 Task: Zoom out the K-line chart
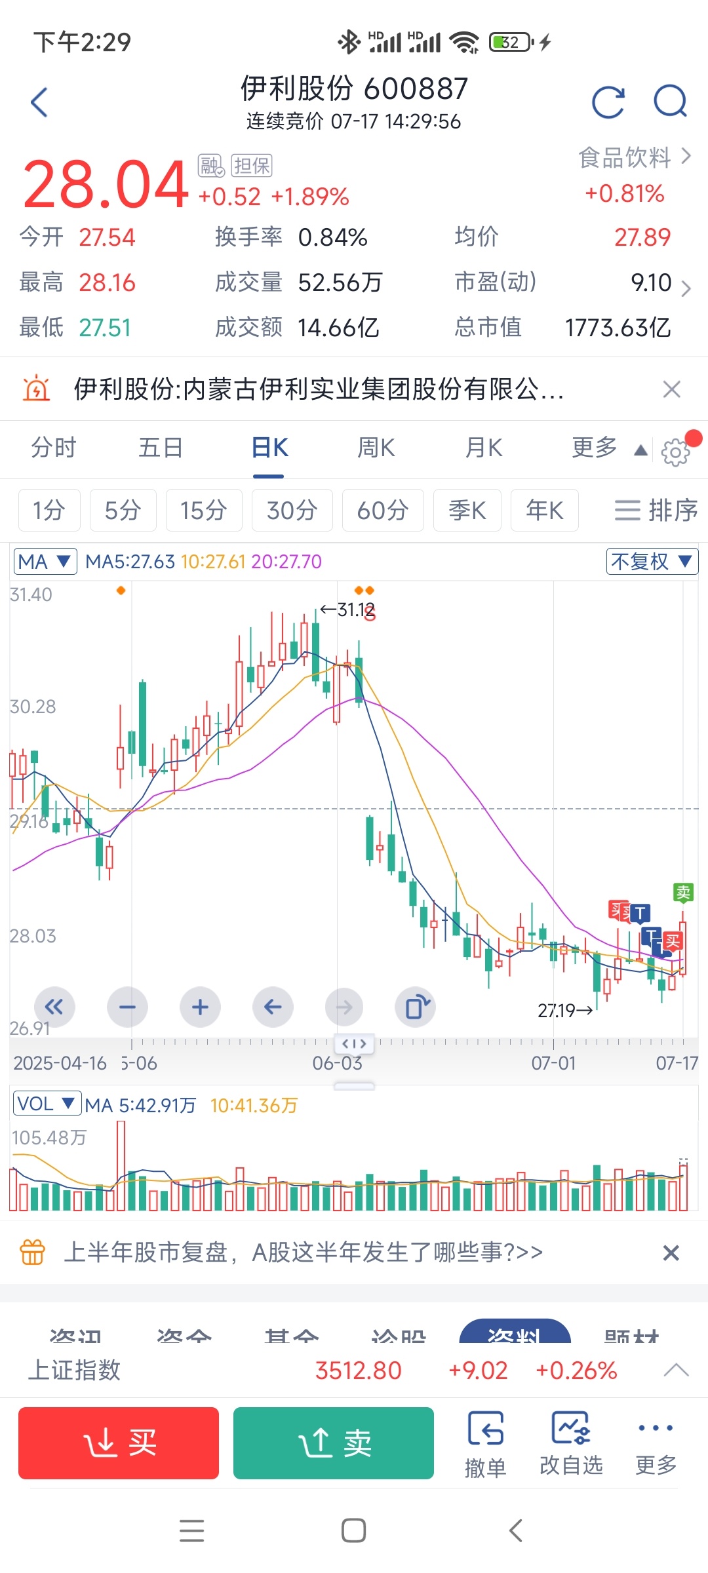[x=127, y=1007]
